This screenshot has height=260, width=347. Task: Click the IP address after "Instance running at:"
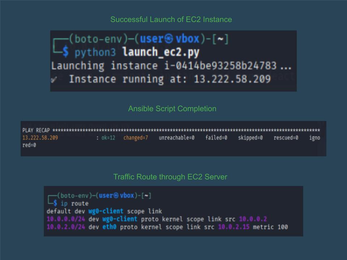point(232,79)
